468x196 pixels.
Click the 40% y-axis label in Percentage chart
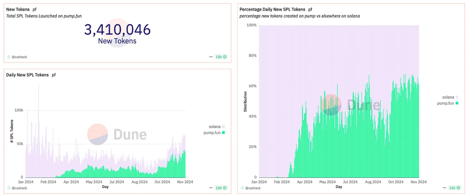253,116
